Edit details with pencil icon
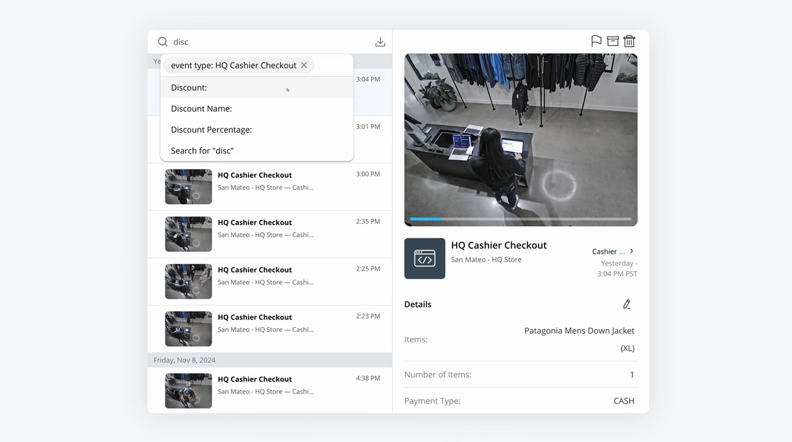The height and width of the screenshot is (442, 792). coord(627,304)
